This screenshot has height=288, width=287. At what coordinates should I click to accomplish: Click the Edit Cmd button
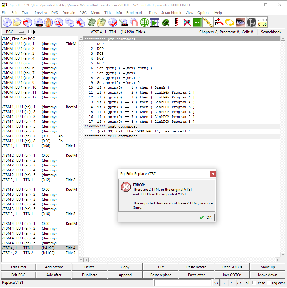(18, 267)
